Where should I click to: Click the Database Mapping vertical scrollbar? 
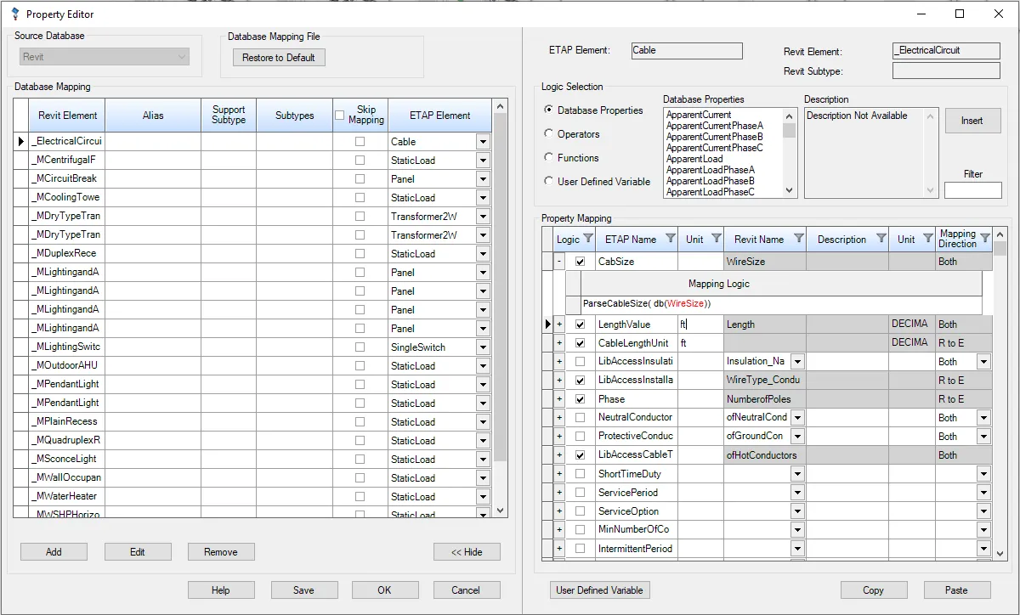(x=500, y=297)
